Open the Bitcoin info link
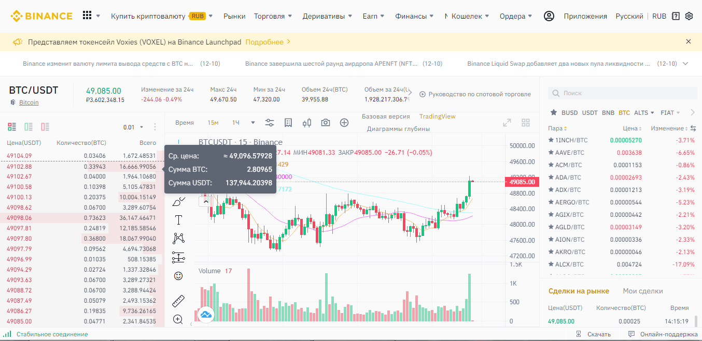This screenshot has width=702, height=341. [x=29, y=102]
